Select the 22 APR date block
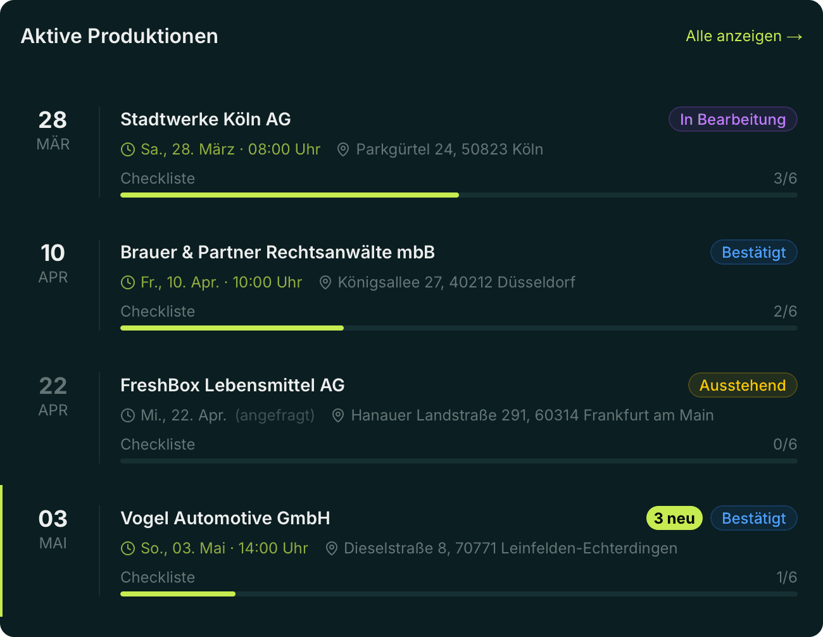Image resolution: width=823 pixels, height=637 pixels. pos(53,396)
